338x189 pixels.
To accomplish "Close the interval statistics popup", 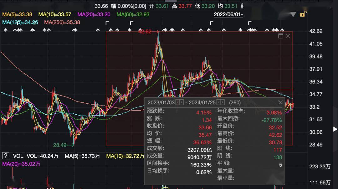I will [x=280, y=102].
